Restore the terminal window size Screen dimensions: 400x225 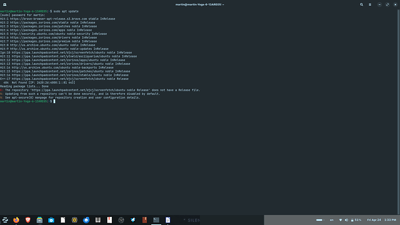387,5
